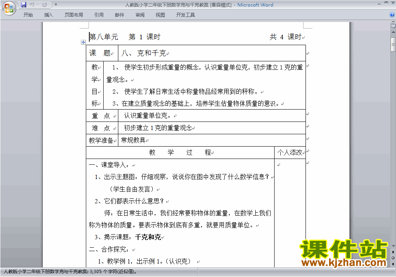Click the 教 学 过 程 header cell
The width and height of the screenshot is (396, 277).
click(180, 152)
